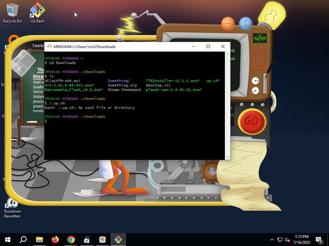329x246 pixels.
Task: Click the MINGW64 window title text
Action: click(x=84, y=47)
